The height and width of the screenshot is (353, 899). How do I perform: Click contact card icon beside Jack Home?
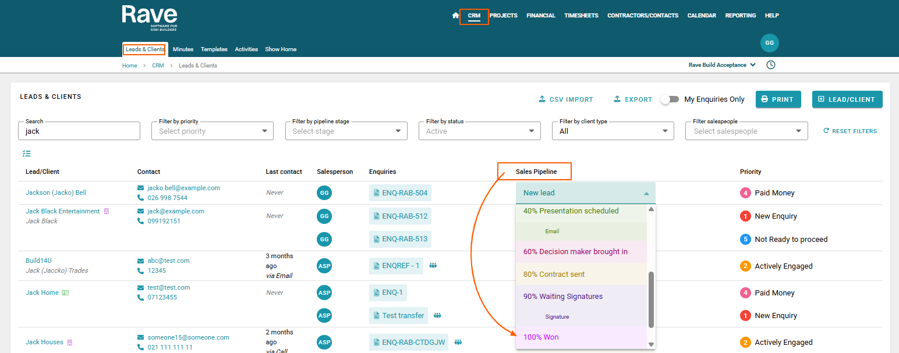[65, 293]
